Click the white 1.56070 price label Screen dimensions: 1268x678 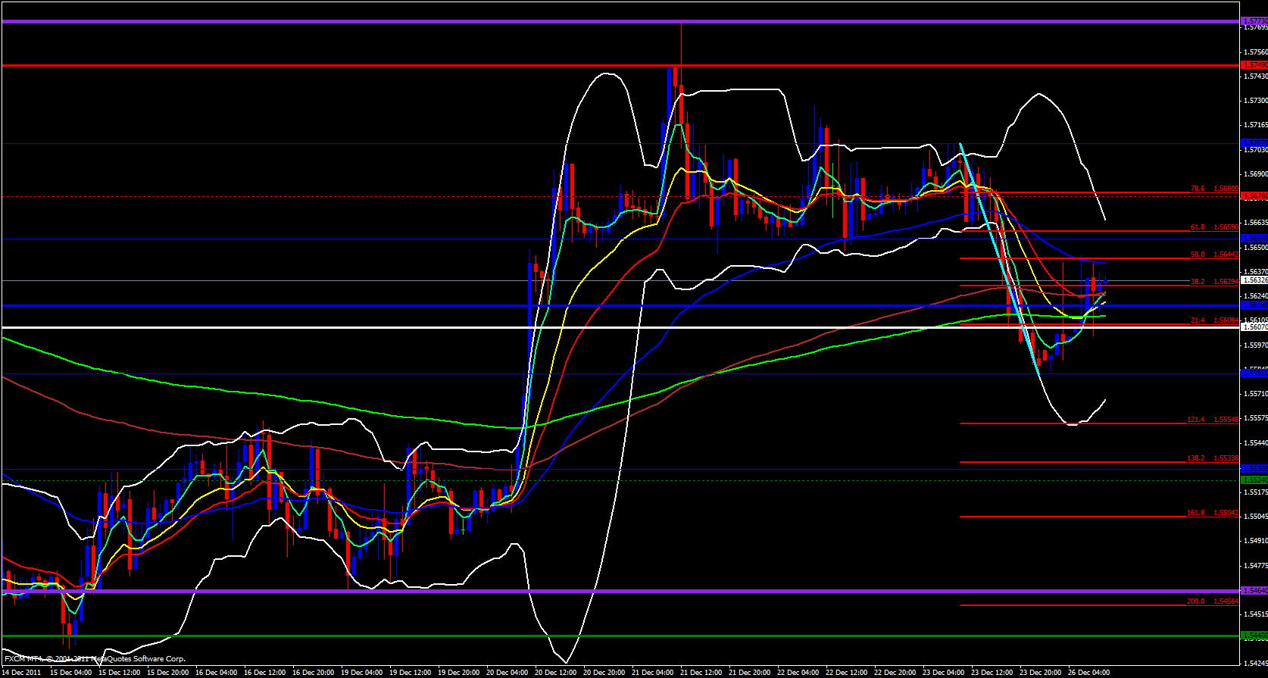[1253, 327]
